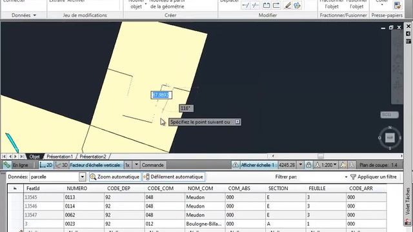Open the Nouvel objet dropdown arrow

point(146,4)
